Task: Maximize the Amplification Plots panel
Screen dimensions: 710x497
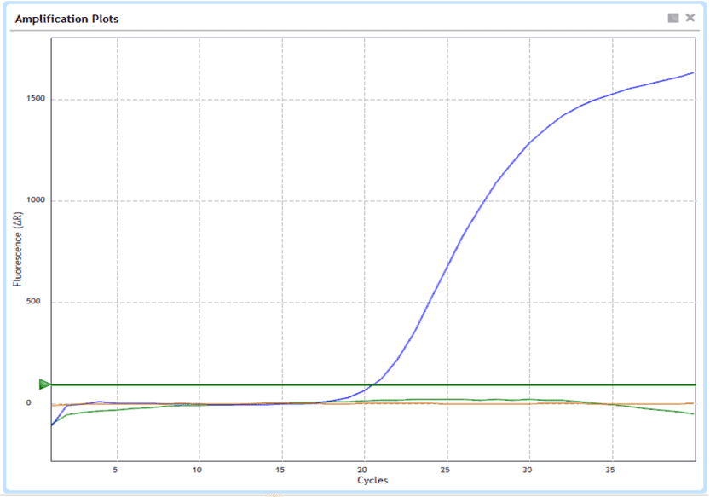Action: tap(673, 18)
